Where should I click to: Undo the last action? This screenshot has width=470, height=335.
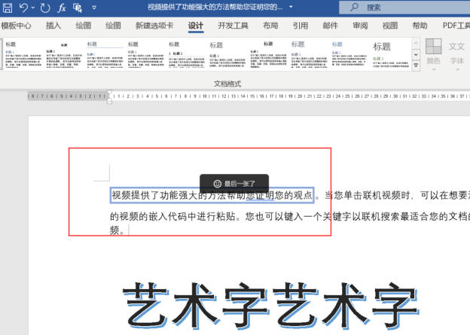point(23,8)
